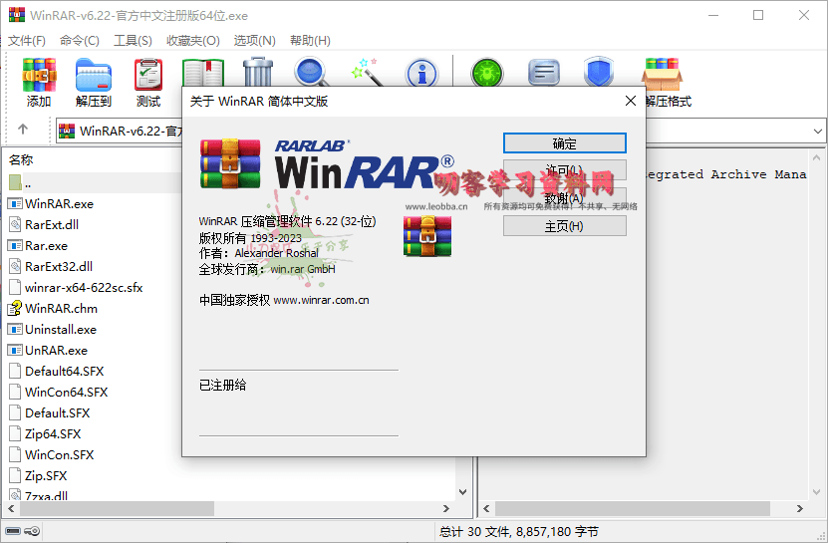This screenshot has height=543, width=828.
Task: Click the Virus scan bug toolbar icon
Action: (487, 73)
